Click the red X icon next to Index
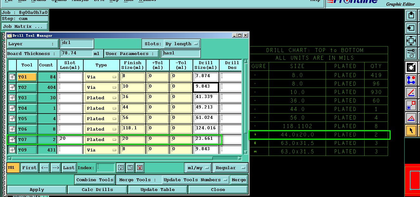This screenshot has width=420, height=197. [140, 168]
